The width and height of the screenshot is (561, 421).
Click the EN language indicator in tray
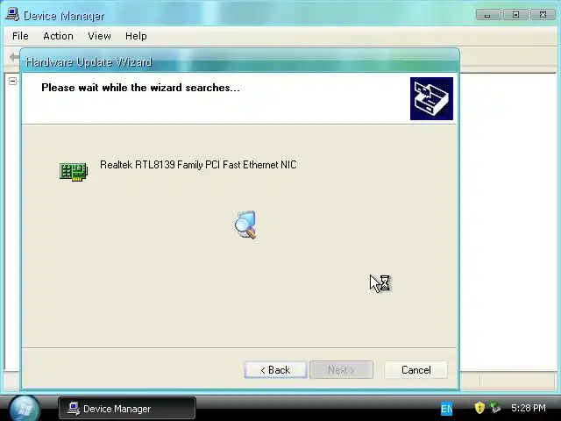coord(446,409)
